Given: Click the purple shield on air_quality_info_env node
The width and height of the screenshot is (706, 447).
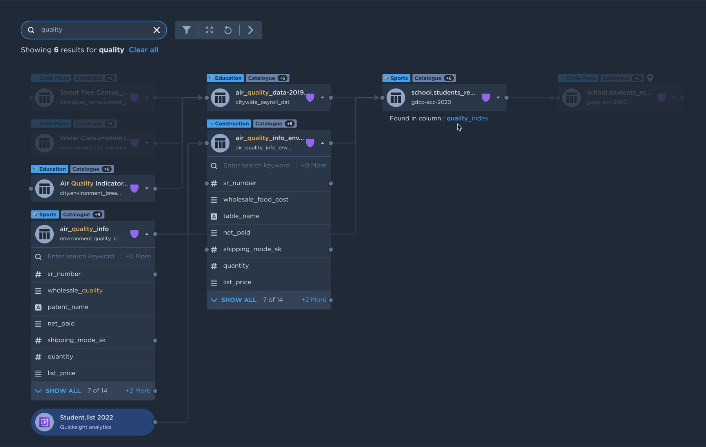Looking at the screenshot, I should [x=310, y=143].
